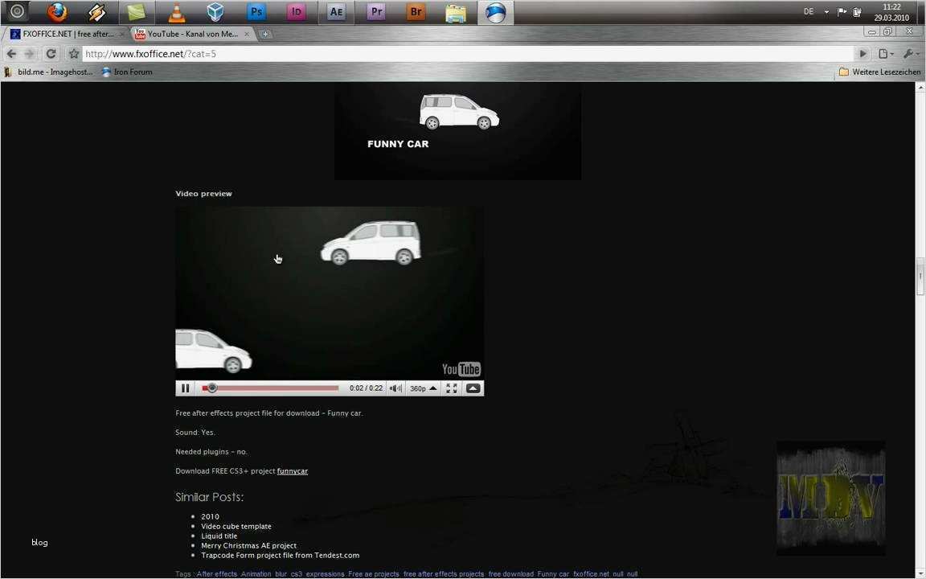Viewport: 926px width, 579px height.
Task: Click the 'Animation' tag
Action: point(256,574)
